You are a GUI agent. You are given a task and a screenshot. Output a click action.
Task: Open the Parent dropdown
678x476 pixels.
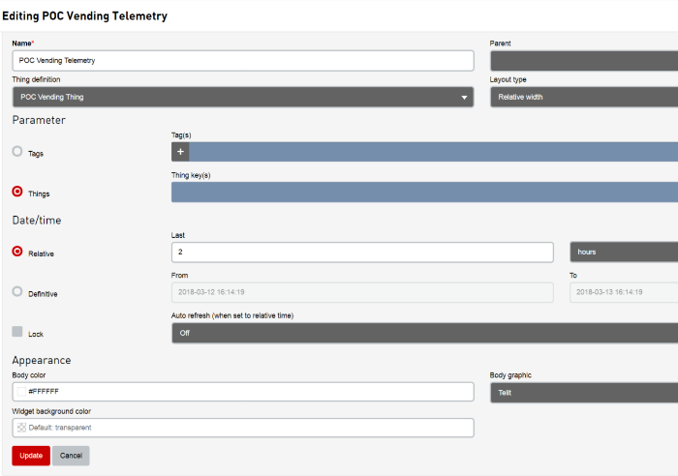(x=584, y=61)
